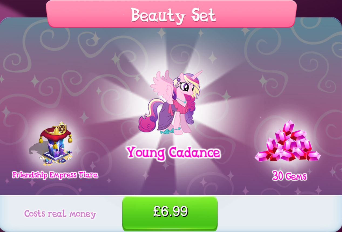
Task: Click the Friendship Empress Tiara text label
Action: (55, 175)
